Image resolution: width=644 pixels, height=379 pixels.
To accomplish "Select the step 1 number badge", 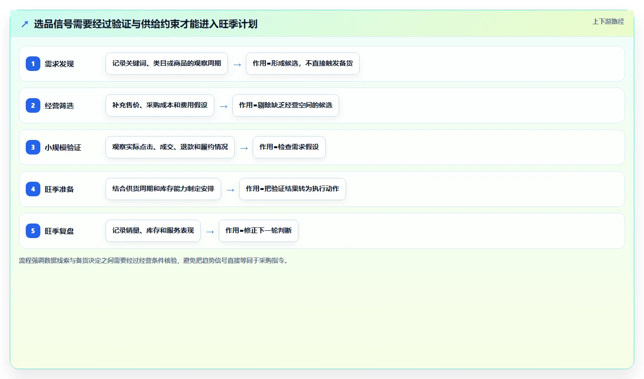I will (x=33, y=64).
